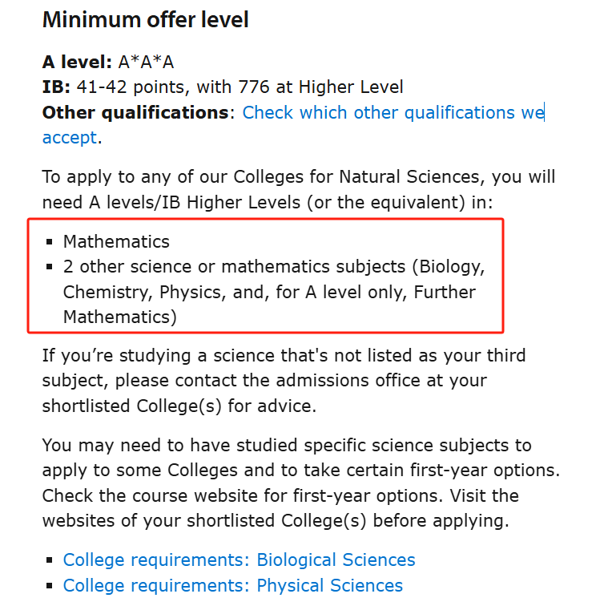This screenshot has width=612, height=602.
Task: Click the 'Mathematics' bullet item text
Action: (x=116, y=241)
